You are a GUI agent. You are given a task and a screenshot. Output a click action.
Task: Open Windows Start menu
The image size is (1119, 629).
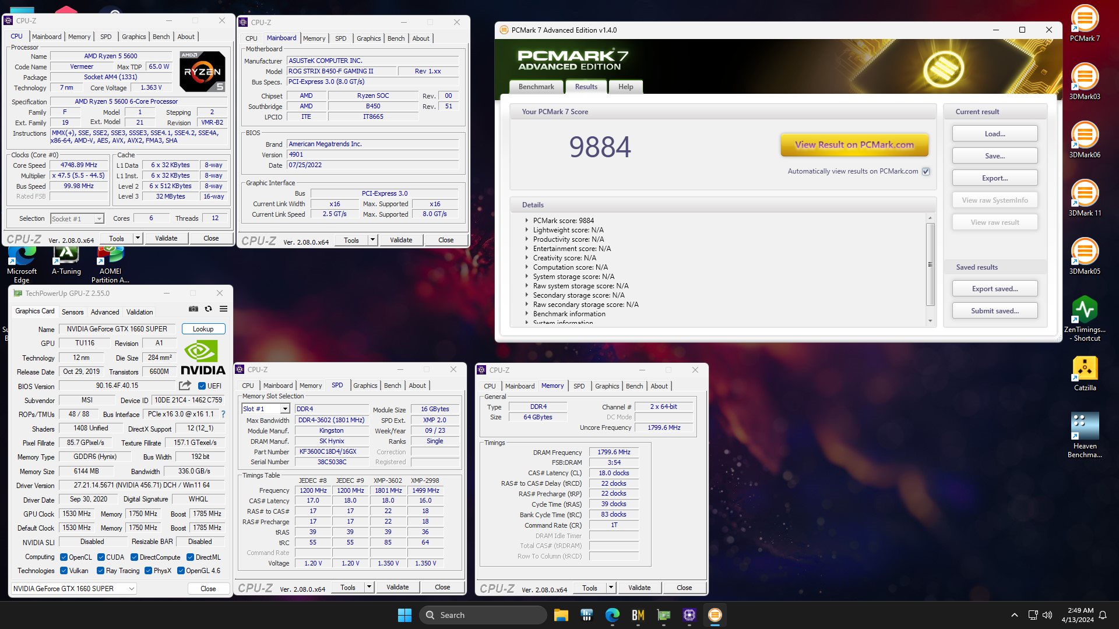(404, 615)
